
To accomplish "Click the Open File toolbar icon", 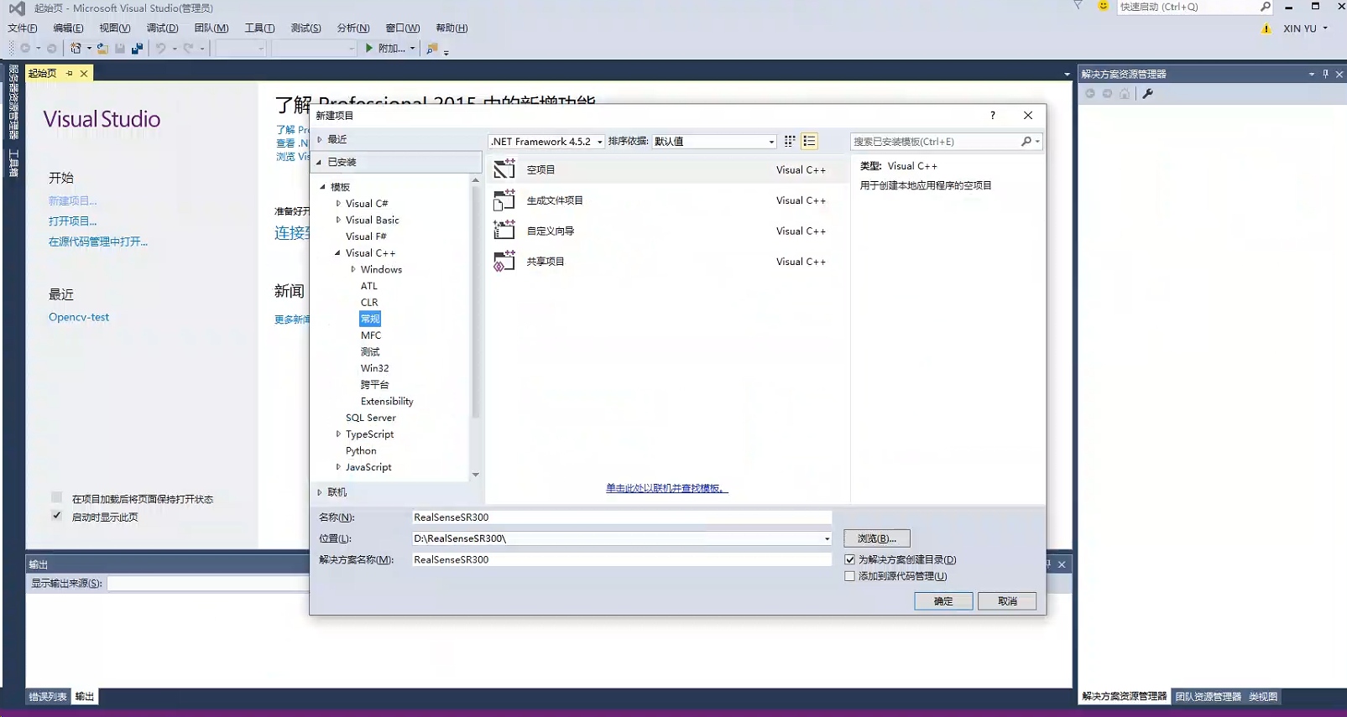I will coord(102,49).
